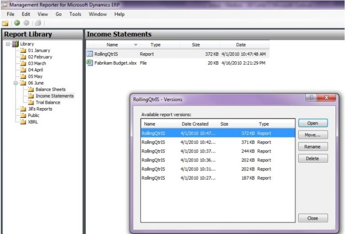Collapse the 06 June folder node
The height and width of the screenshot is (234, 345).
pos(15,83)
